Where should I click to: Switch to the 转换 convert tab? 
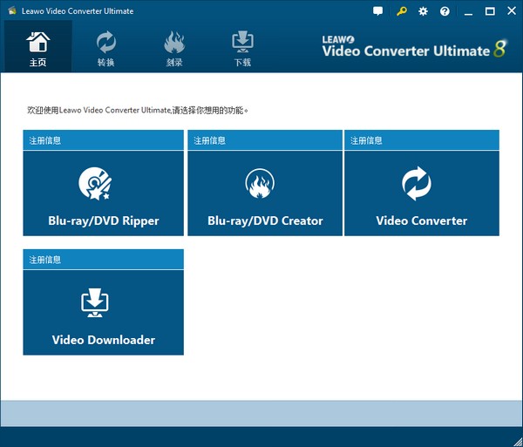(106, 48)
